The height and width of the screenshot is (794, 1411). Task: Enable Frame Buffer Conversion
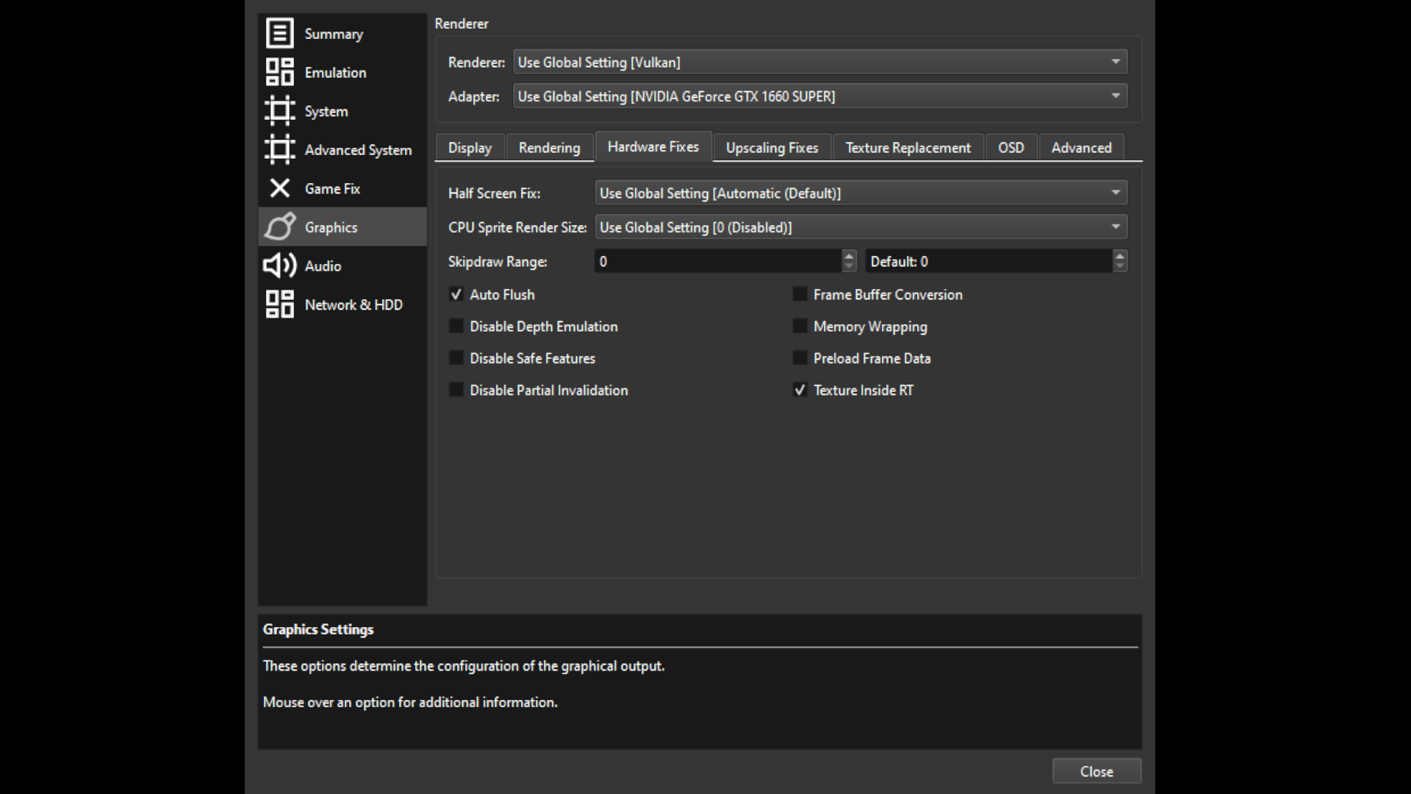(800, 294)
